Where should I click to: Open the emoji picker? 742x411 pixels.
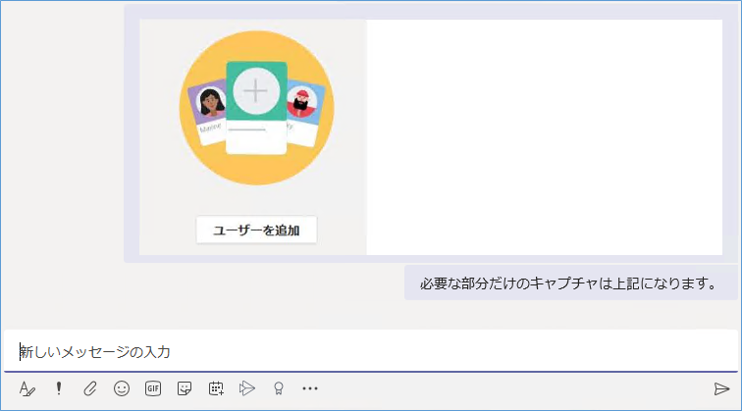pyautogui.click(x=122, y=388)
